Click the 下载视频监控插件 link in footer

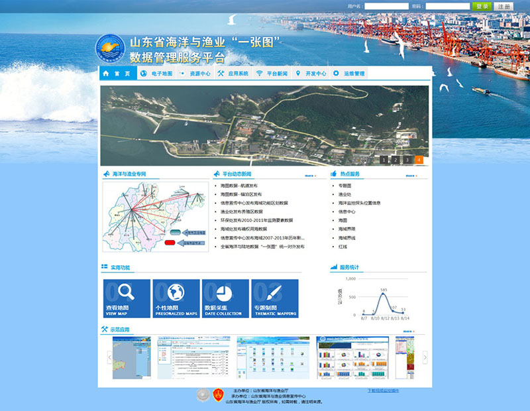(384, 390)
